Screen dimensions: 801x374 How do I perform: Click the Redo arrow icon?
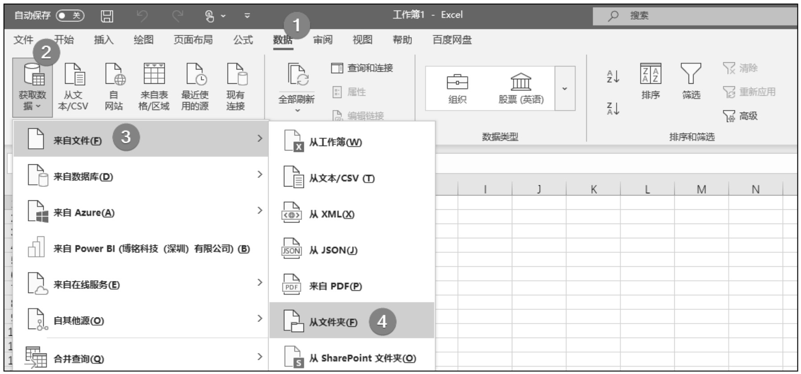[178, 16]
